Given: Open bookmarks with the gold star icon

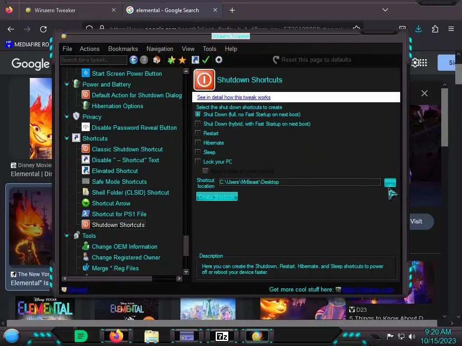Looking at the screenshot, I should pyautogui.click(x=182, y=60).
